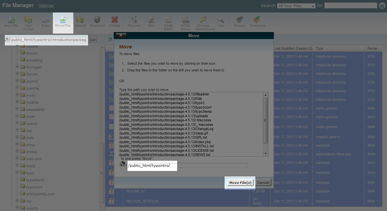Expand the formgen folder tree node
This screenshot has height=211, width=387.
point(17,67)
